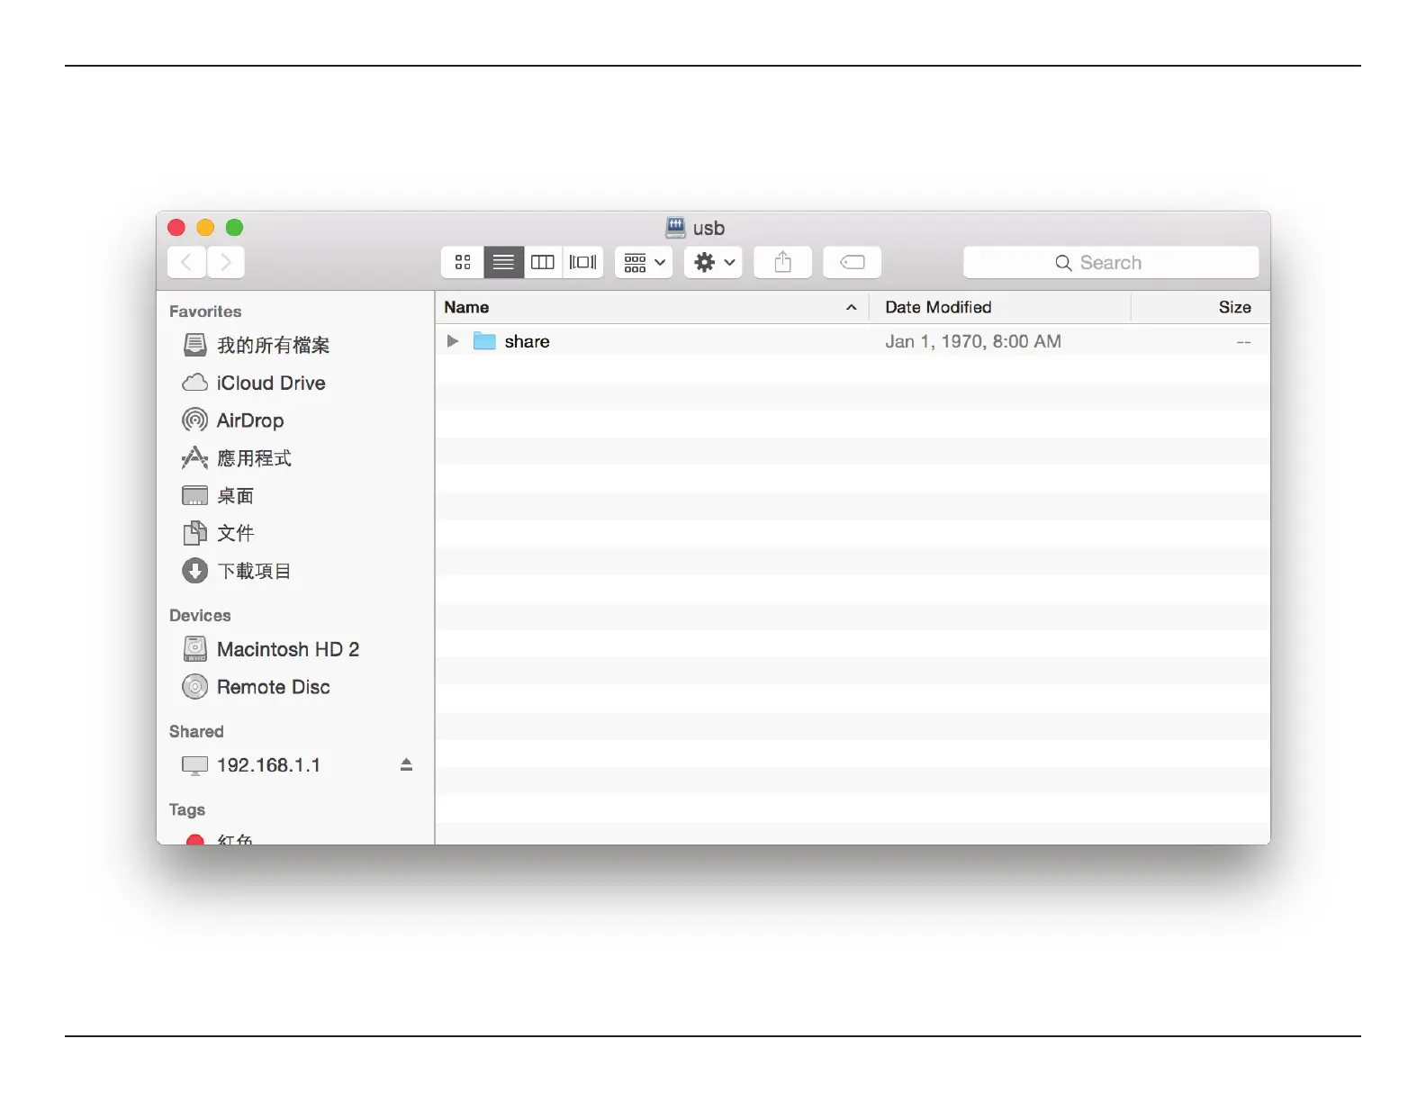This screenshot has height=1102, width=1426.
Task: Click the 桌面 Desktop icon
Action: [x=194, y=495]
